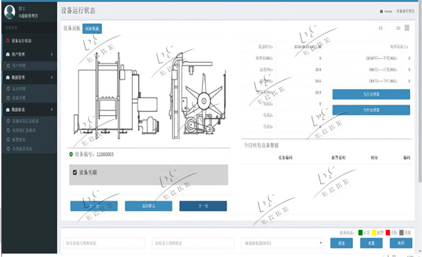Open the device status filter dropdown

tap(282, 243)
